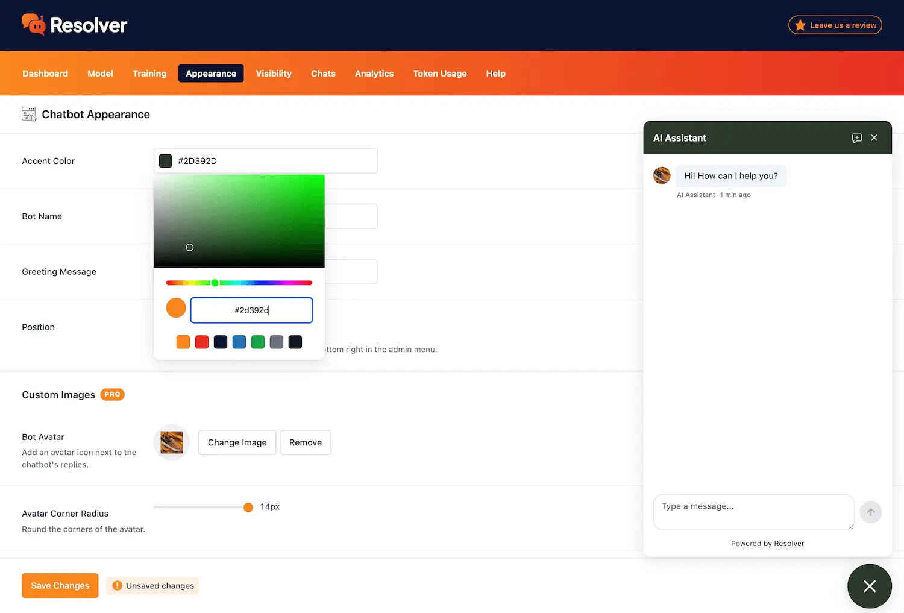Viewport: 904px width, 613px height.
Task: Click the Chatbot Appearance heading icon
Action: pyautogui.click(x=29, y=114)
